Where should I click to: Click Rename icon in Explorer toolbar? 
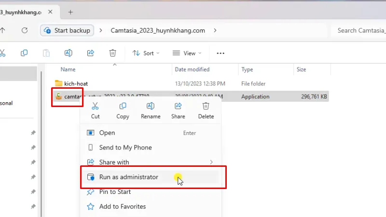coord(69,53)
